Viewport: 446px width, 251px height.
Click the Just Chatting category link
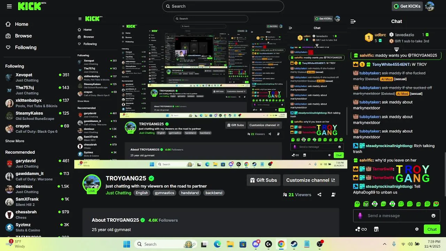118,193
